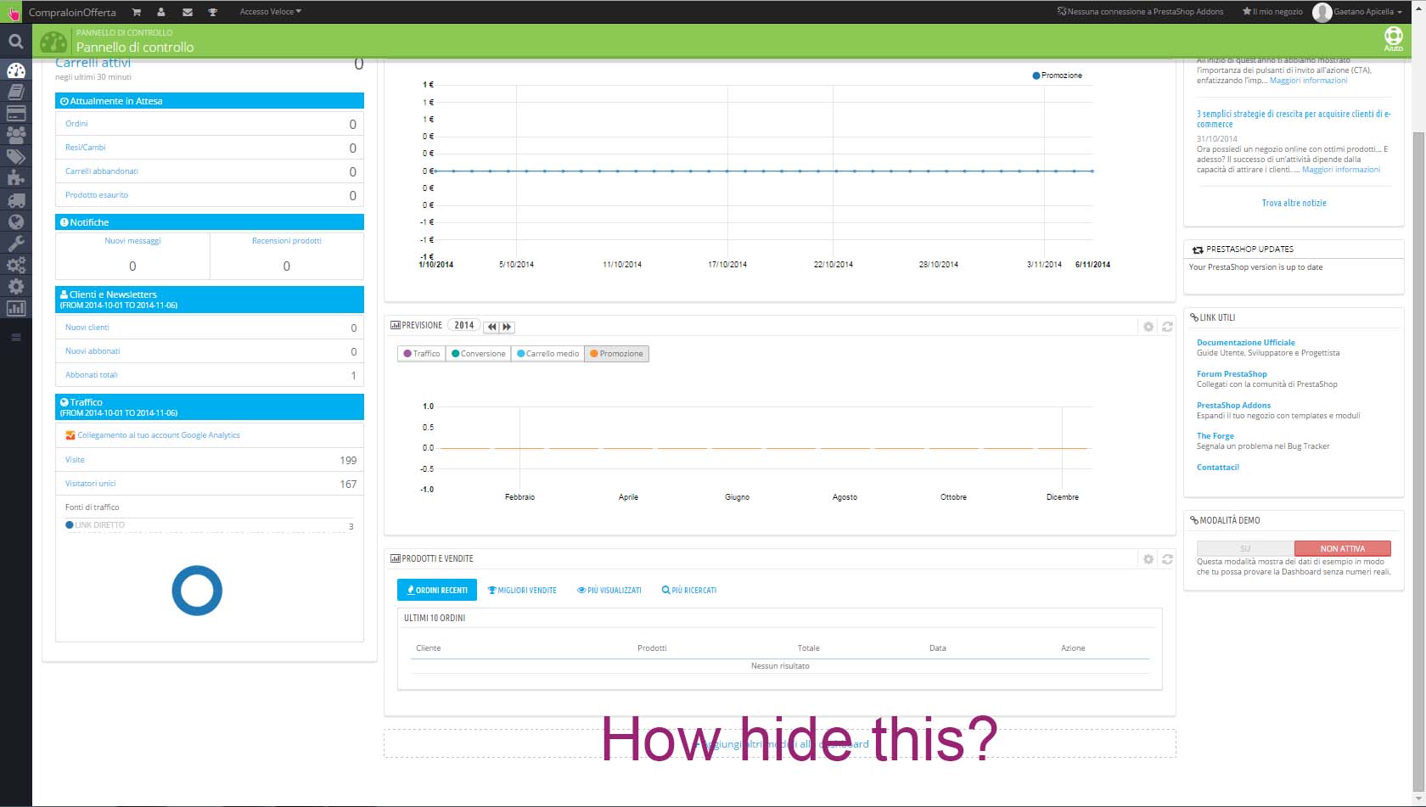Switch to the Più Visualizzati tab

point(609,590)
